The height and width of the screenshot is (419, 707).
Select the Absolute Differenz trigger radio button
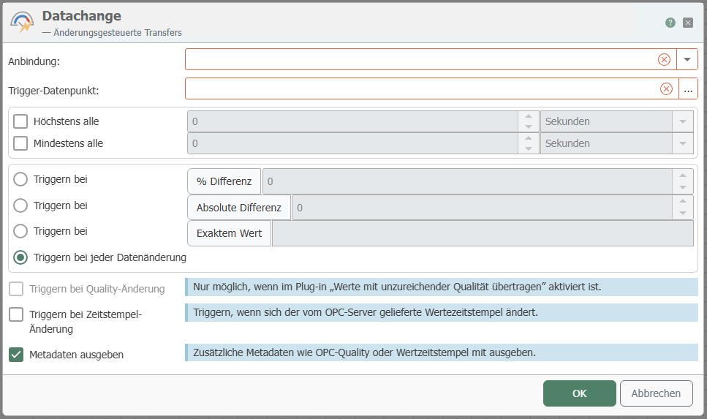tap(20, 205)
